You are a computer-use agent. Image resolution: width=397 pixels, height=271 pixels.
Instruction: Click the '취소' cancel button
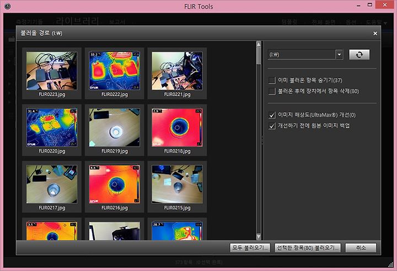tap(361, 248)
